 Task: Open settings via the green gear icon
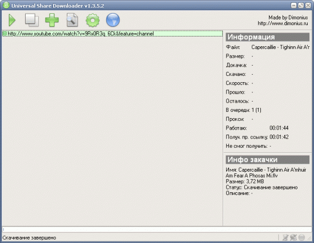(92, 20)
